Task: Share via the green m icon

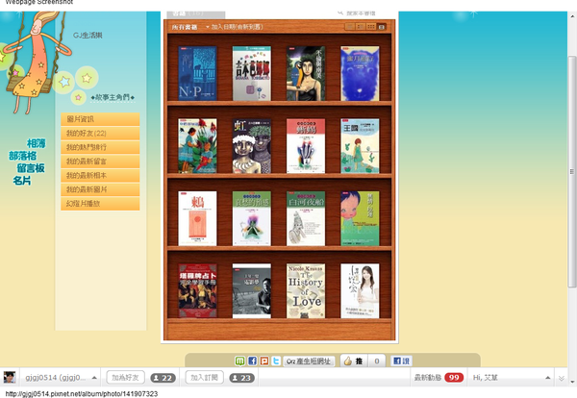Action: click(239, 361)
